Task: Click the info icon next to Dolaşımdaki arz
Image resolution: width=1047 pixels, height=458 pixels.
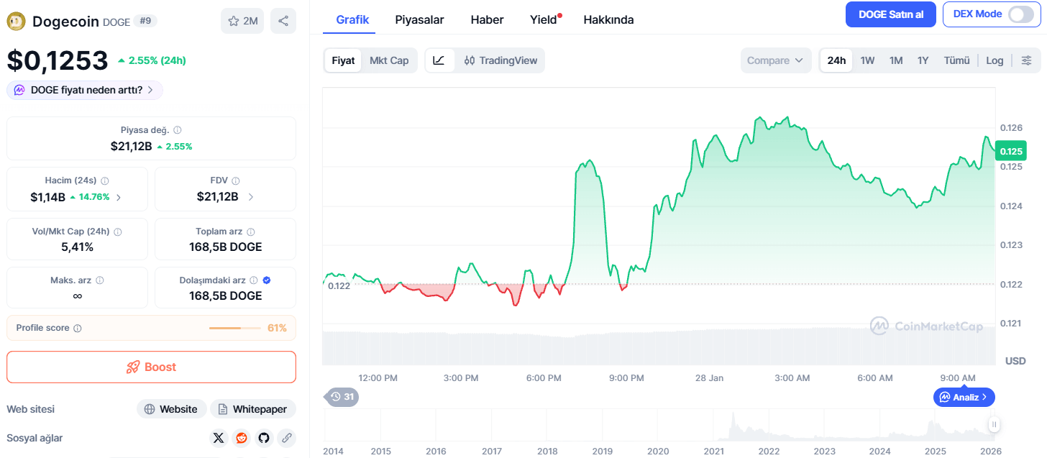Action: pos(255,280)
